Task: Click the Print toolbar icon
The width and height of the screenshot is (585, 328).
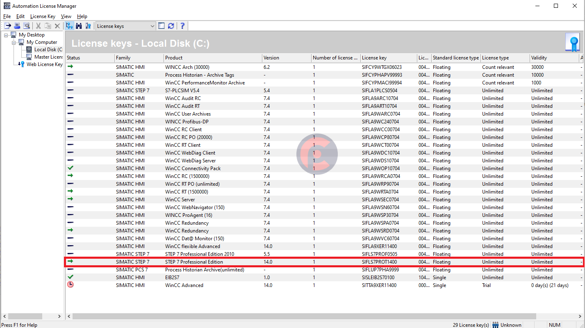Action: pyautogui.click(x=17, y=26)
